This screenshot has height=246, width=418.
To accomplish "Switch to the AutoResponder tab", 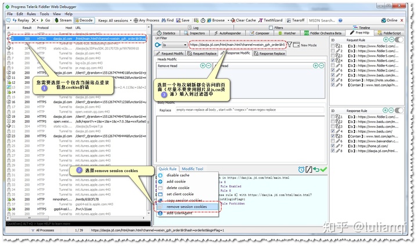I will coord(228,33).
